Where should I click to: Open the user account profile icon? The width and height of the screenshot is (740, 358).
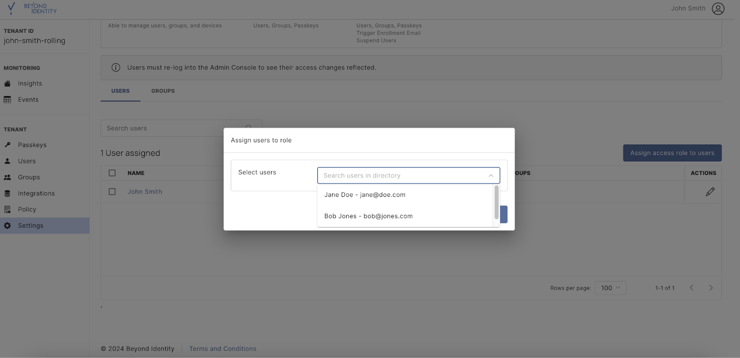[718, 9]
